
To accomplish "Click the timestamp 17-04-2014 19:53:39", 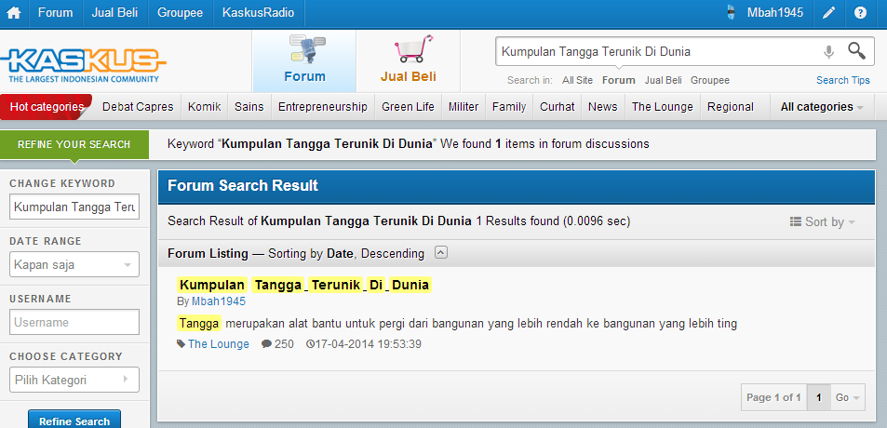I will pos(368,343).
